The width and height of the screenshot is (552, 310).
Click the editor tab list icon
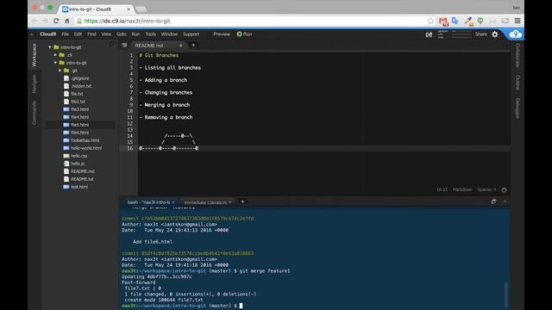pyautogui.click(x=124, y=45)
